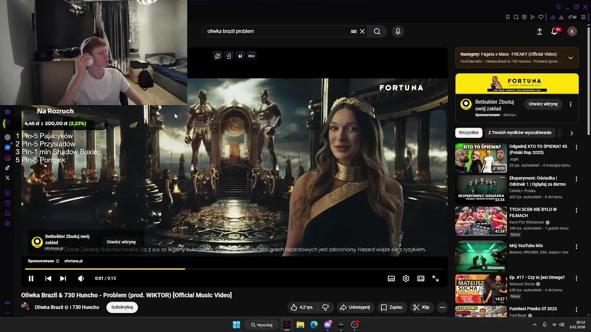The height and width of the screenshot is (332, 591).
Task: Click the snapshot icon in browser toolbar
Action: (516, 17)
